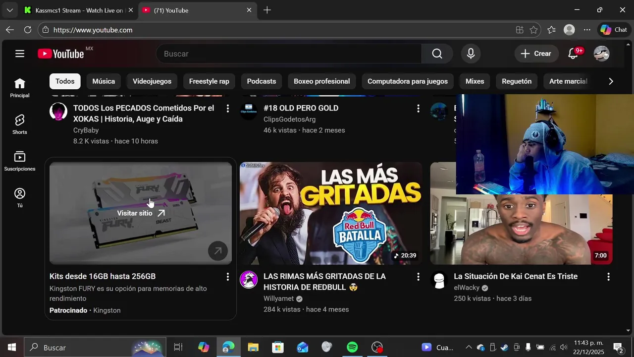Image resolution: width=634 pixels, height=357 pixels.
Task: Click the browser address bar URL
Action: pyautogui.click(x=93, y=30)
